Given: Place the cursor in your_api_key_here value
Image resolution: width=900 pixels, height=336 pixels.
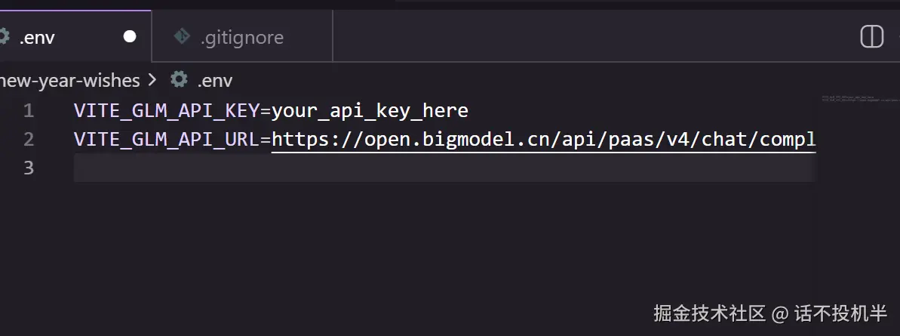Looking at the screenshot, I should pos(370,110).
